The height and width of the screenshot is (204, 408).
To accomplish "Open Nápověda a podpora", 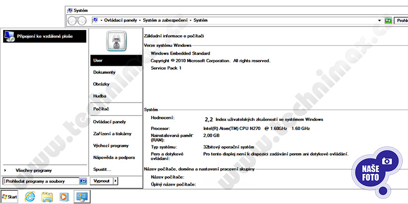I will pyautogui.click(x=116, y=158).
